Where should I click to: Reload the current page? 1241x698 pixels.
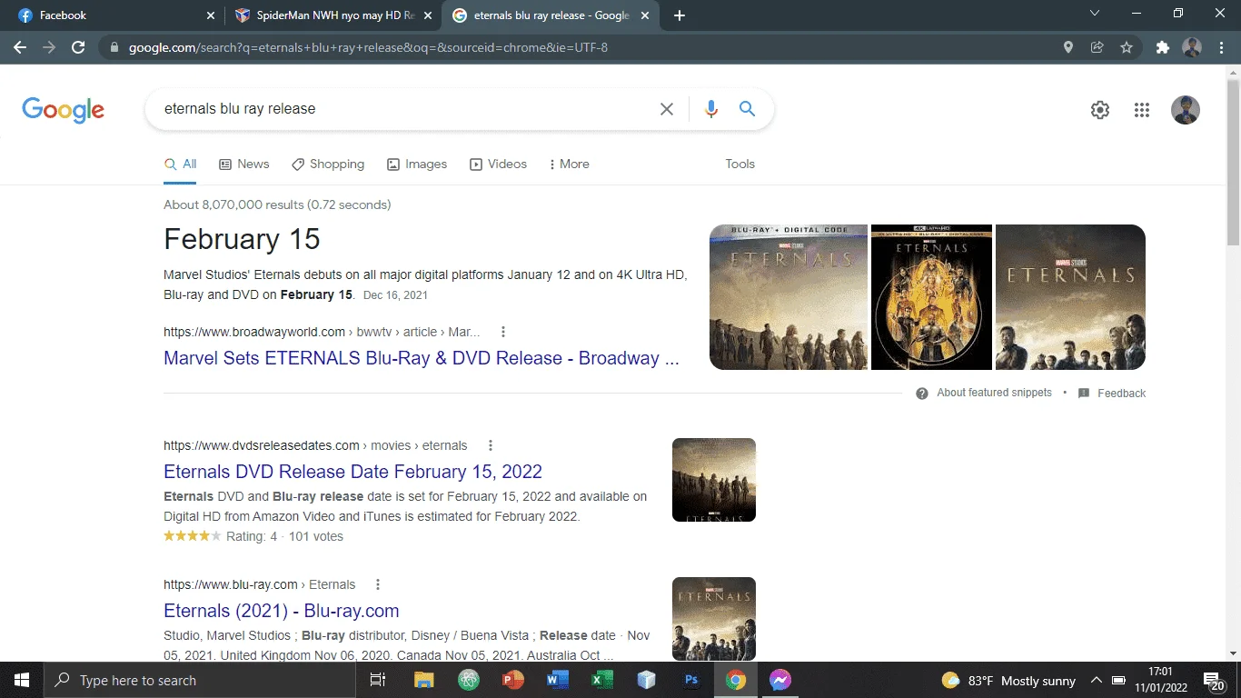[x=78, y=47]
